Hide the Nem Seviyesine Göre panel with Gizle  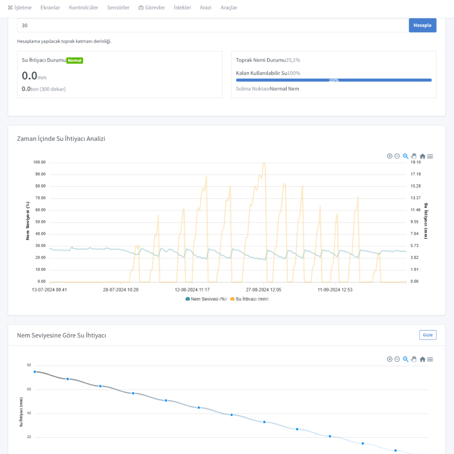pyautogui.click(x=428, y=335)
